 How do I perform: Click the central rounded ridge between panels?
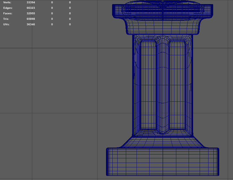[x=163, y=85]
